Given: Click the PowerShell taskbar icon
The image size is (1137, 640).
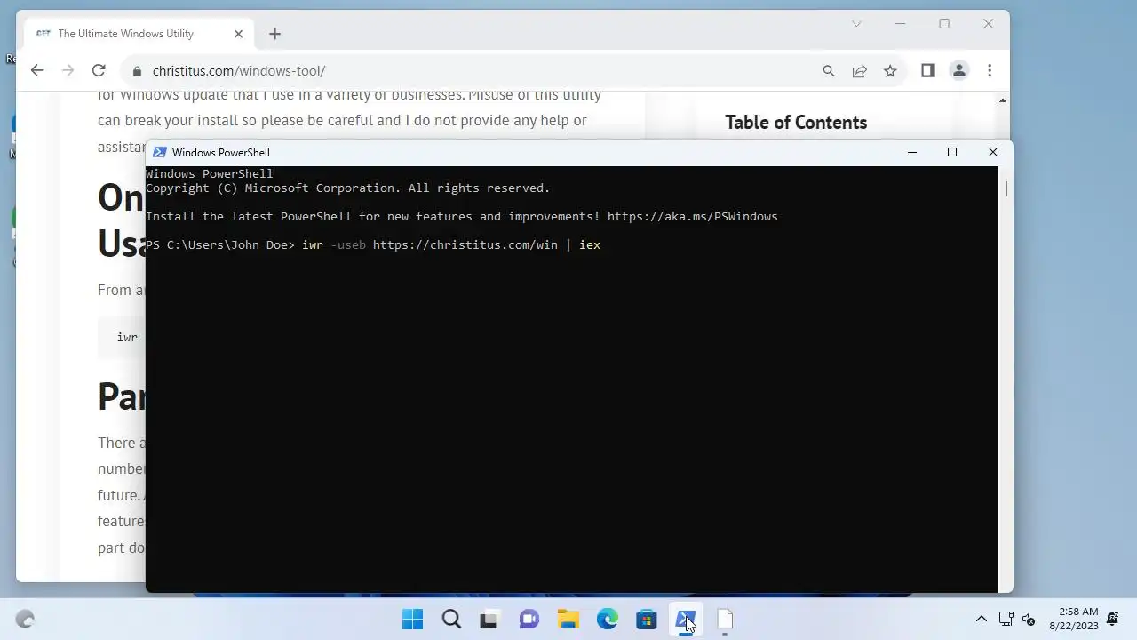Looking at the screenshot, I should [x=685, y=619].
